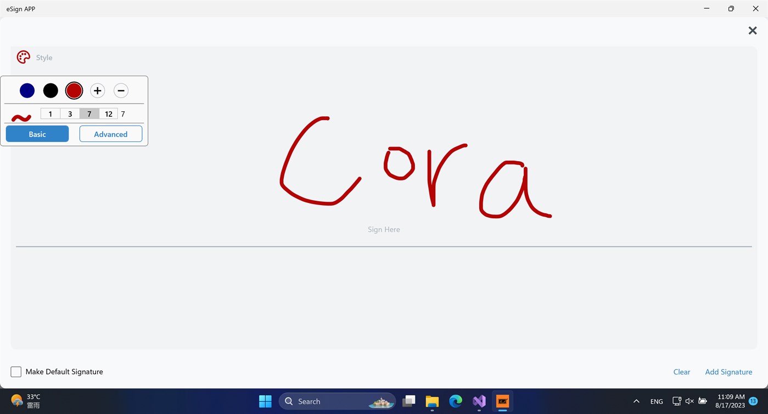Open the ENG language switcher
768x414 pixels.
656,401
